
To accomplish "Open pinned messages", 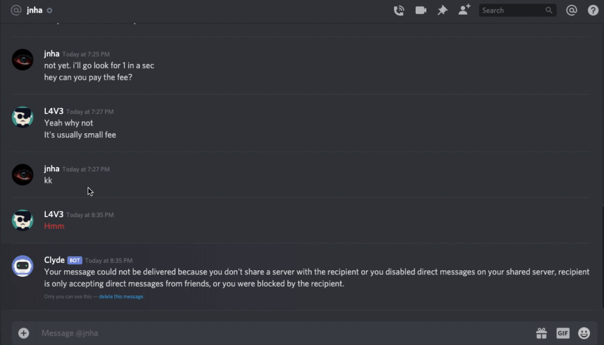I will pos(442,10).
